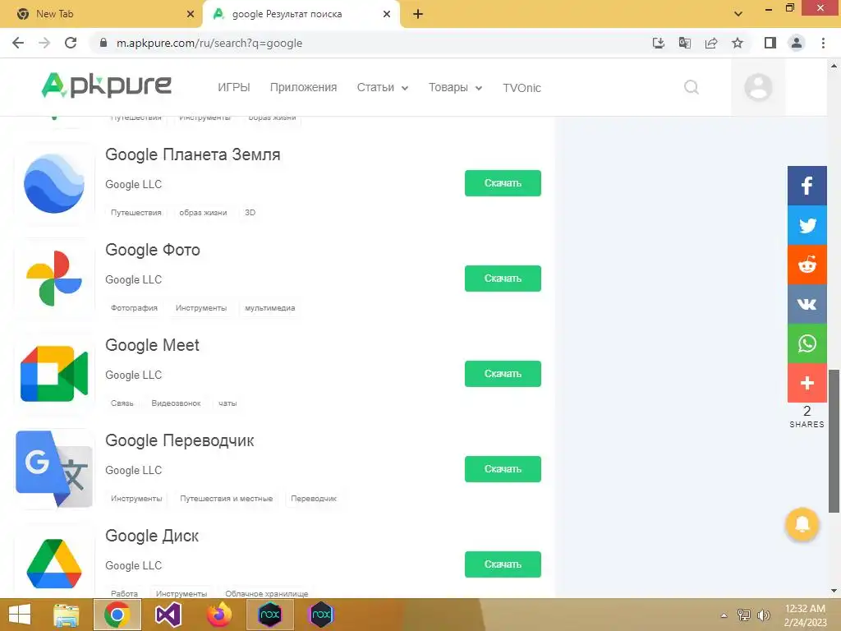The image size is (841, 631).
Task: Reload the page with the refresh icon
Action: [71, 43]
